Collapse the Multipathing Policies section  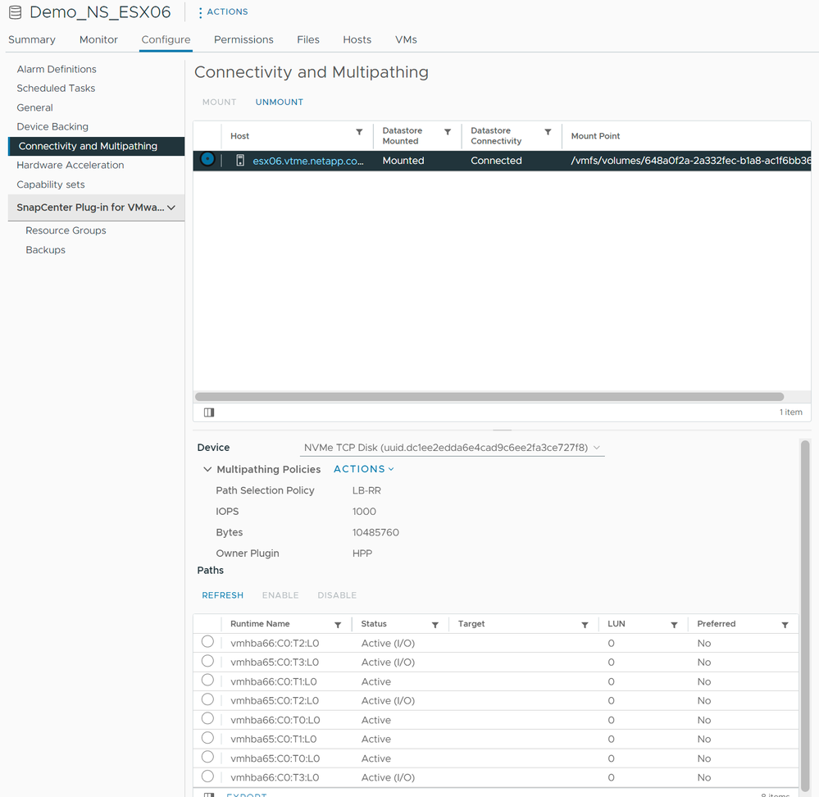[207, 470]
